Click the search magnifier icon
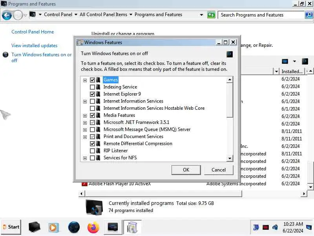314x236 pixels. (309, 15)
